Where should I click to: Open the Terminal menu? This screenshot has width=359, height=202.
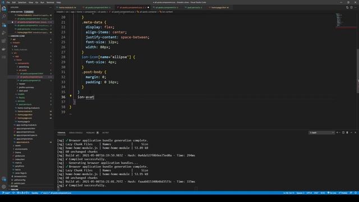click(x=50, y=2)
